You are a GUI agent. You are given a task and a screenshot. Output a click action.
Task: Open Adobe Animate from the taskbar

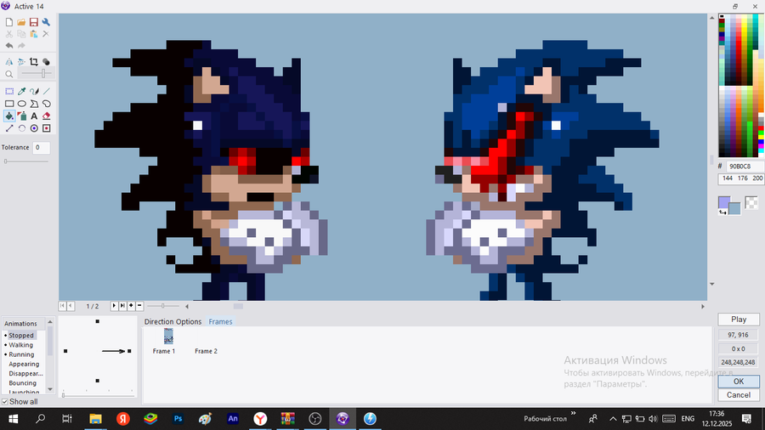pyautogui.click(x=233, y=418)
